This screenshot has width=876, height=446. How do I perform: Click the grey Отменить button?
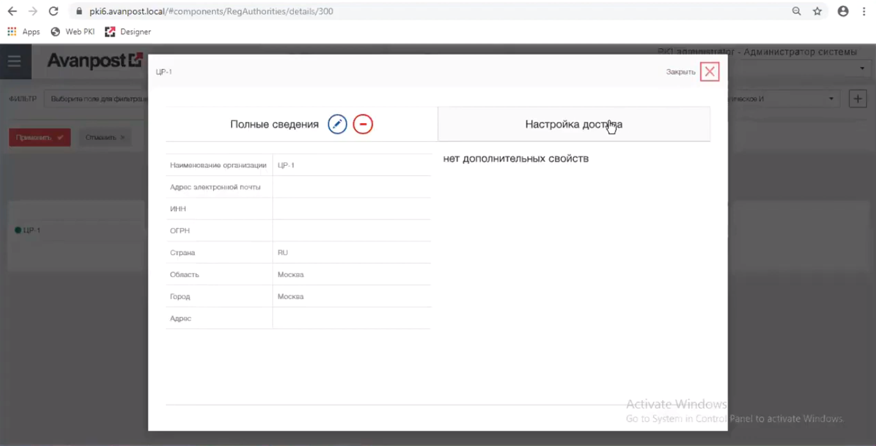click(x=105, y=137)
